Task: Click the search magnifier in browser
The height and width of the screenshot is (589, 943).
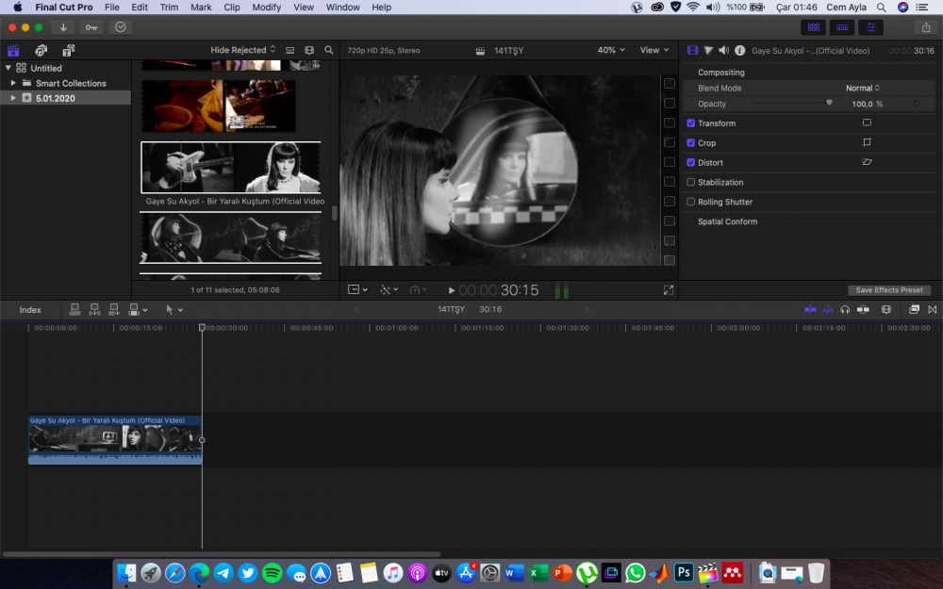Action: pyautogui.click(x=329, y=50)
